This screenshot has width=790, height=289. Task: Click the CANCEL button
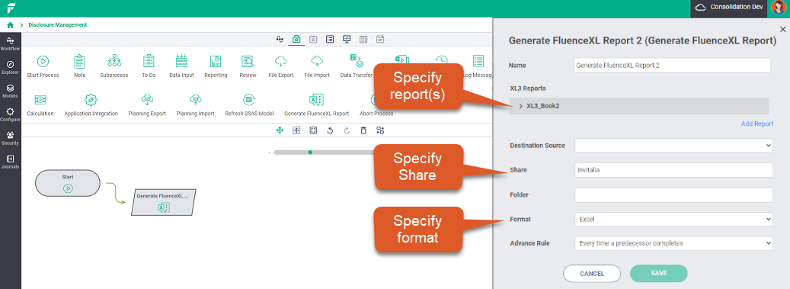pos(592,273)
